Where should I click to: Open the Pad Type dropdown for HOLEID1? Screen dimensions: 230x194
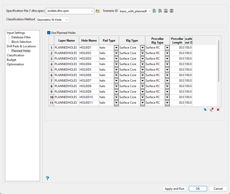(x=116, y=48)
